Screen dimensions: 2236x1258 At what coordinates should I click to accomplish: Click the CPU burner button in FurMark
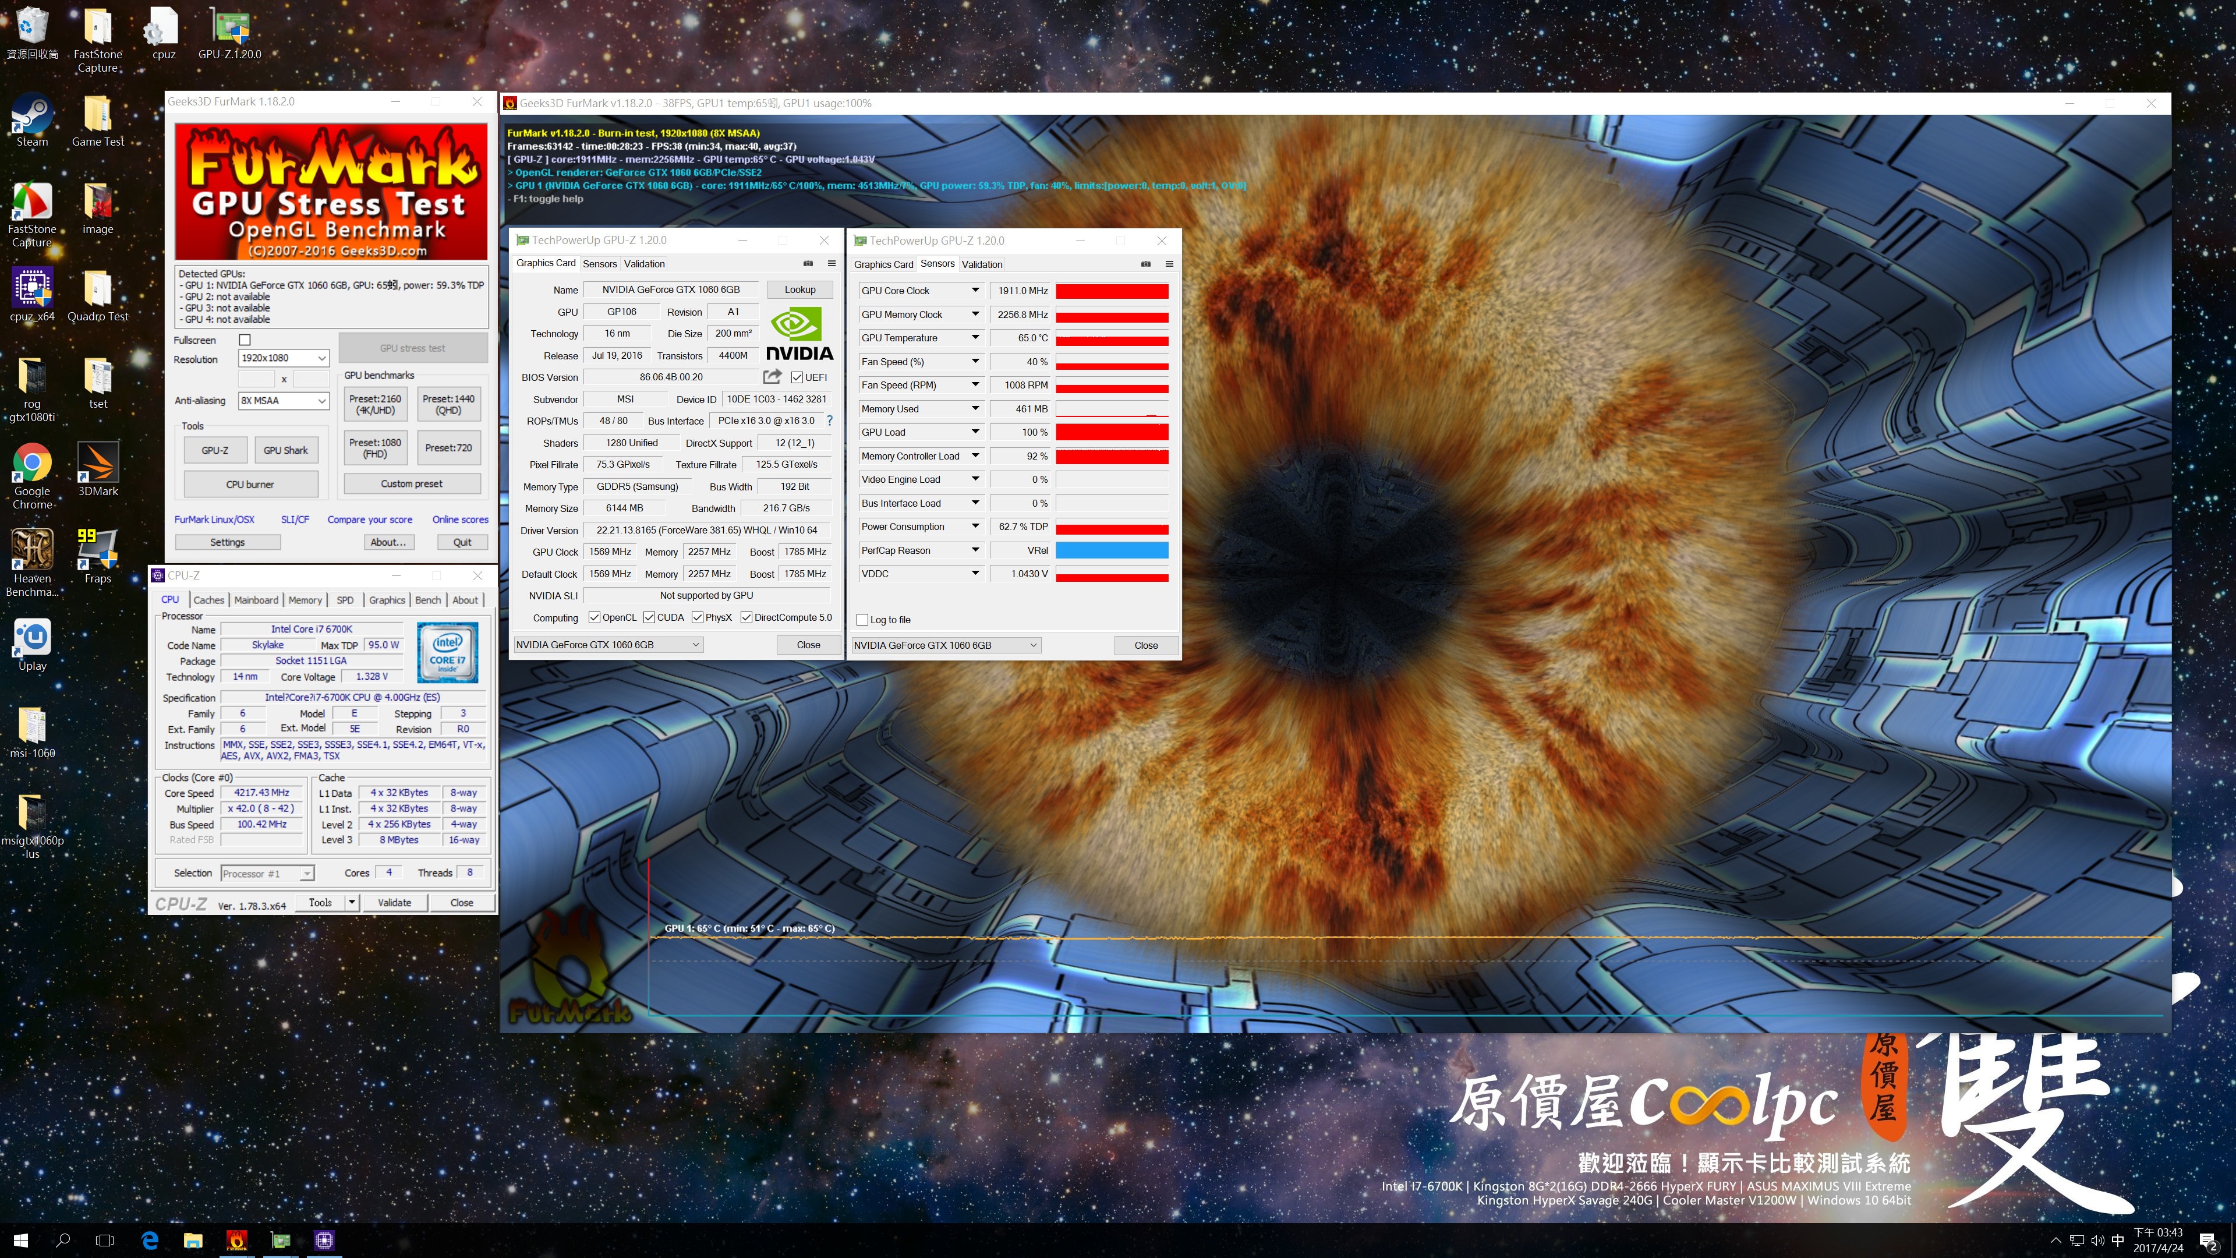[250, 485]
